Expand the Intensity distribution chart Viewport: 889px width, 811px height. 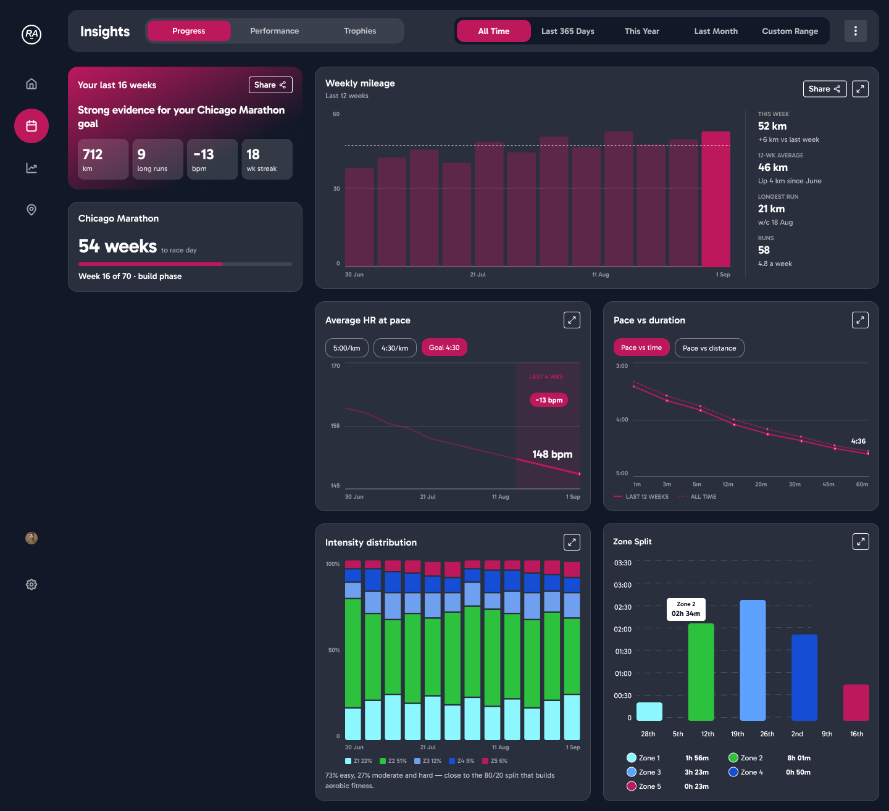(x=572, y=542)
